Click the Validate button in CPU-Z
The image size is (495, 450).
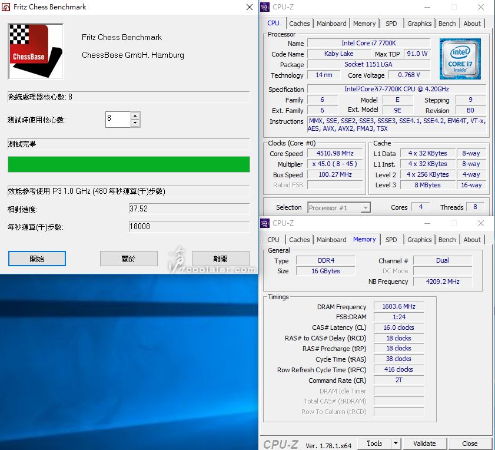[424, 444]
